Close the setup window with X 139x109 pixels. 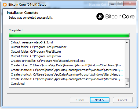(130, 4)
